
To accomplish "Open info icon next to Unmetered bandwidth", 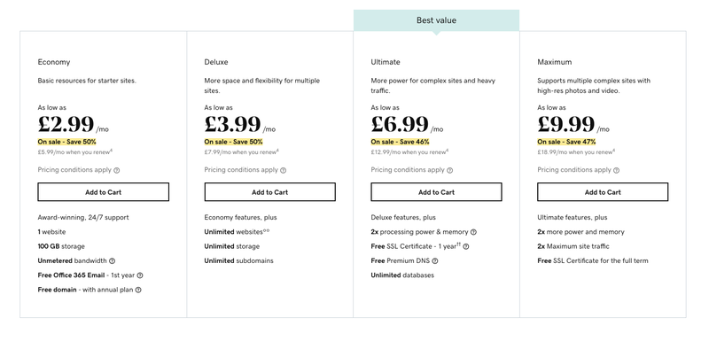I will click(x=113, y=260).
